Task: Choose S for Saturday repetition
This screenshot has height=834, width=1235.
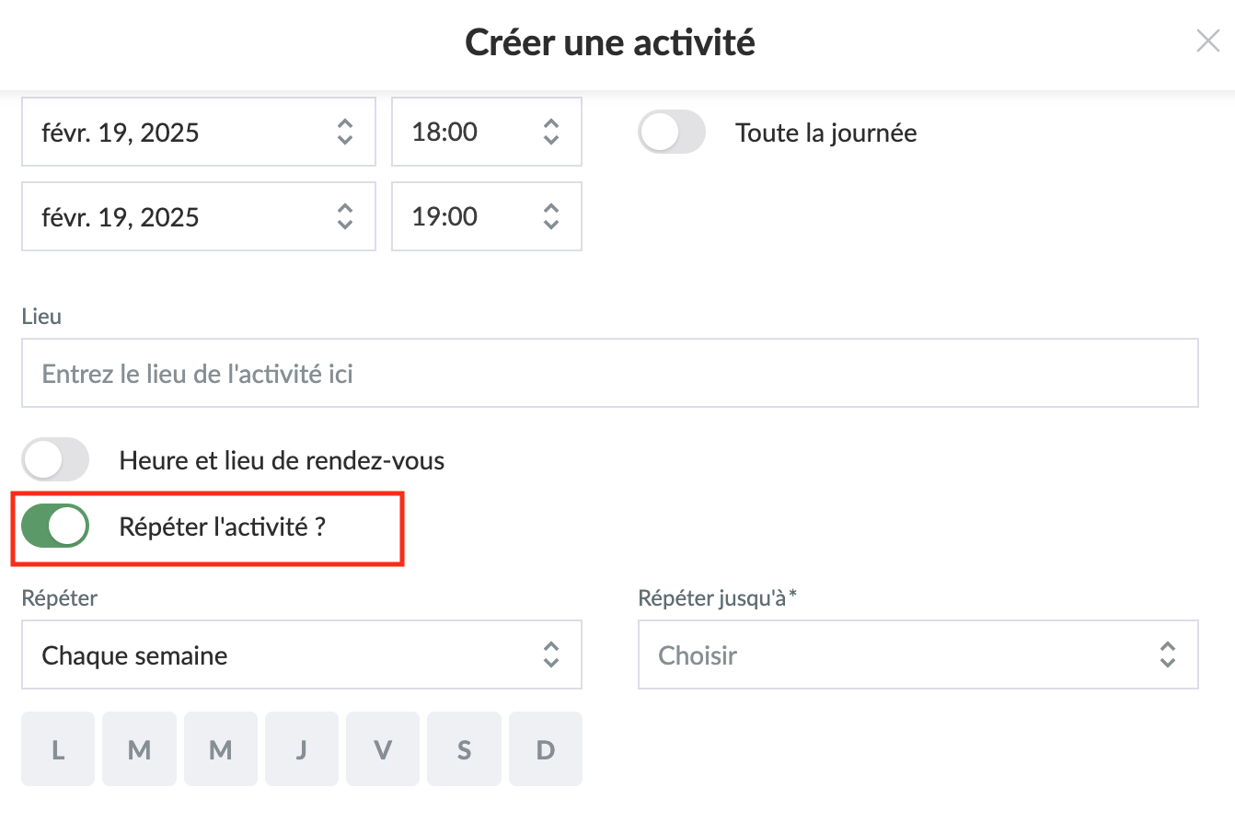Action: click(465, 749)
